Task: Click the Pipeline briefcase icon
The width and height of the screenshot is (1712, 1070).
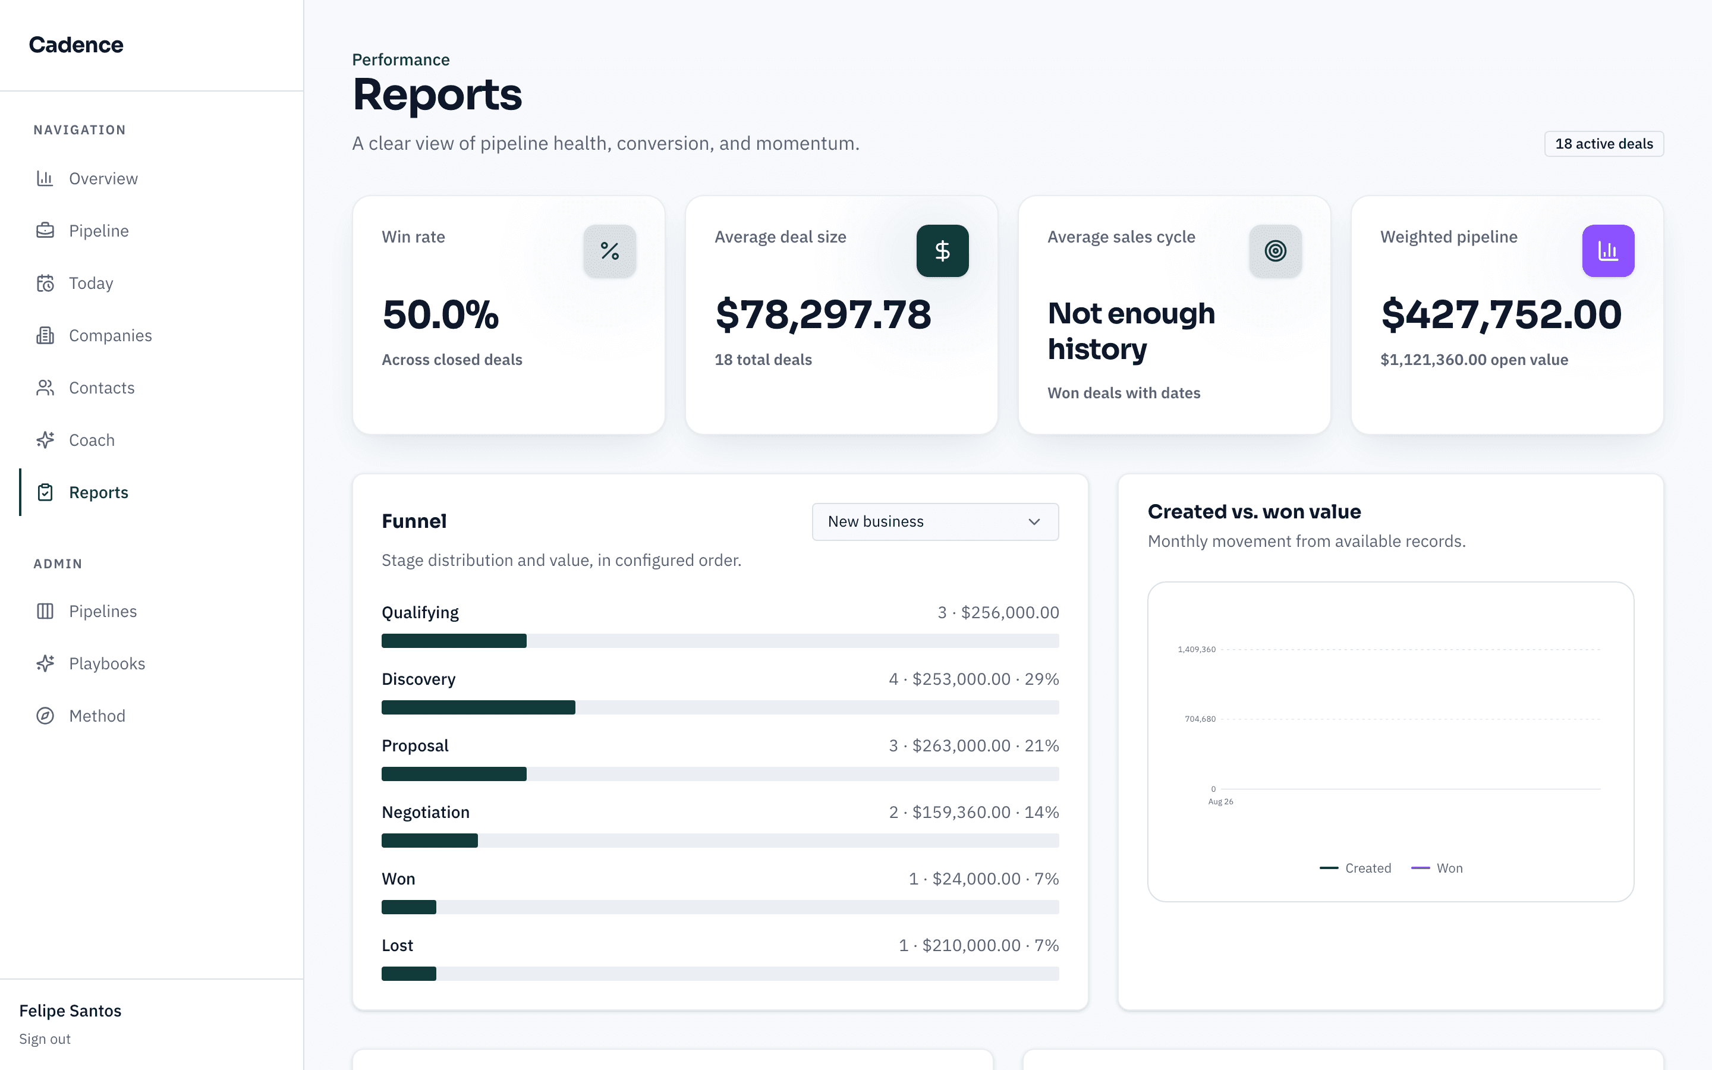Action: pyautogui.click(x=45, y=231)
